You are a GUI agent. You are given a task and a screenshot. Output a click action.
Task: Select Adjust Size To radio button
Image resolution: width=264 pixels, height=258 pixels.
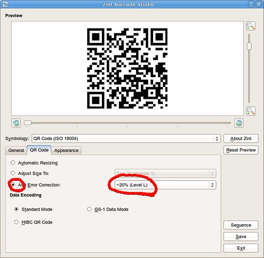[13, 173]
